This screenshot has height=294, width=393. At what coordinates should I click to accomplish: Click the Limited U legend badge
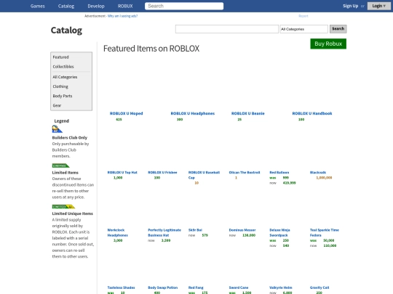point(63,206)
